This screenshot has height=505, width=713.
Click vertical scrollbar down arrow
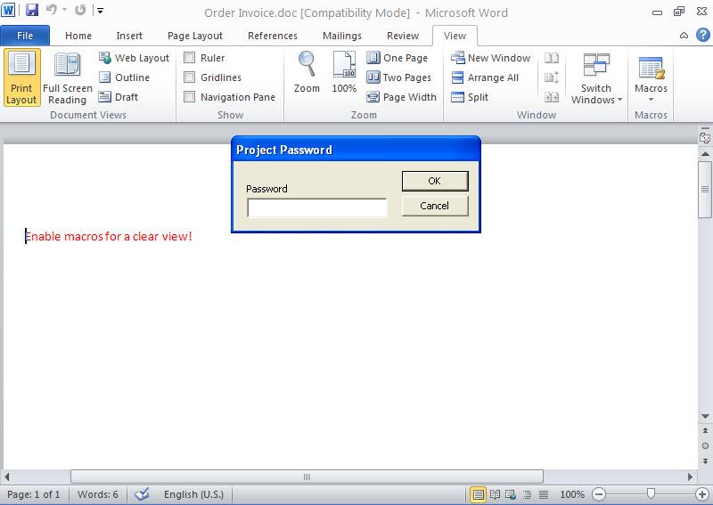tap(705, 416)
